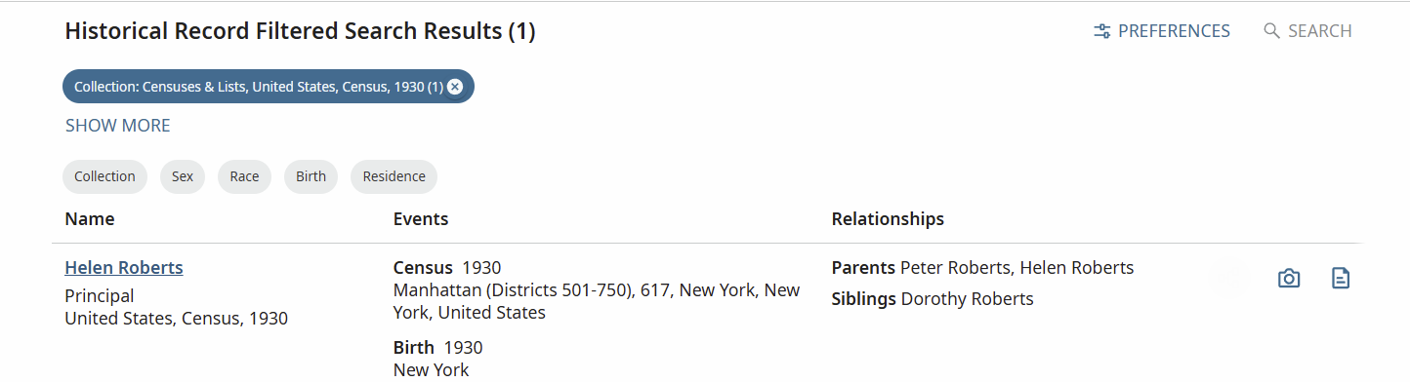Open the Collection filter
1410x382 pixels.
(104, 176)
